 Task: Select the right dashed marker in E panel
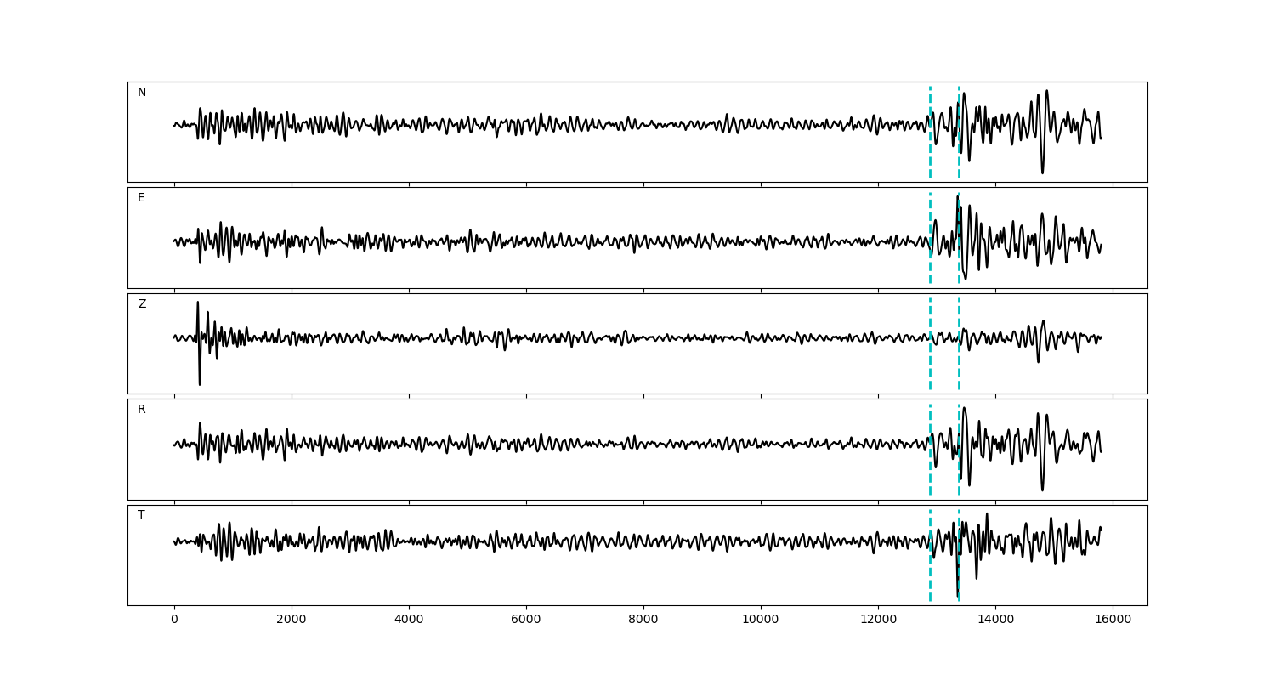tap(959, 263)
